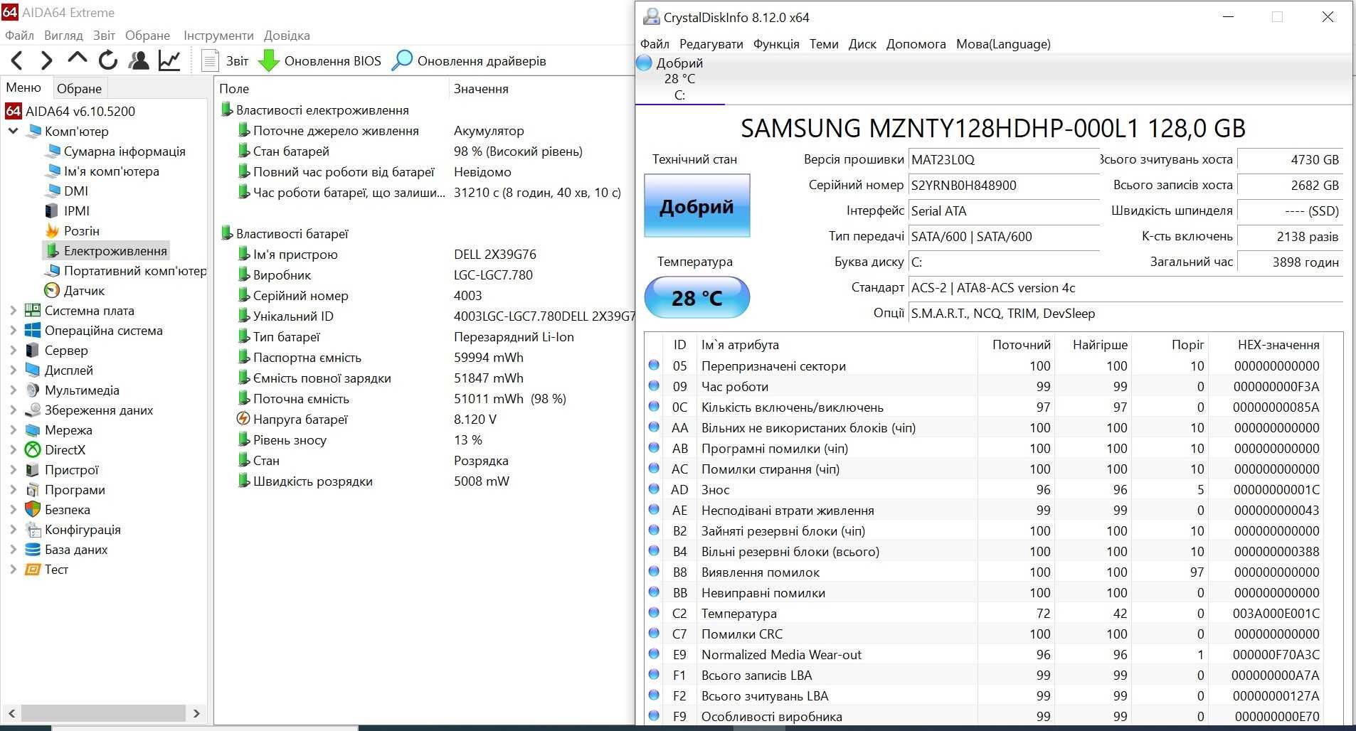Click the Тест tree icon
Viewport: 1356px width, 731px height.
(x=33, y=570)
